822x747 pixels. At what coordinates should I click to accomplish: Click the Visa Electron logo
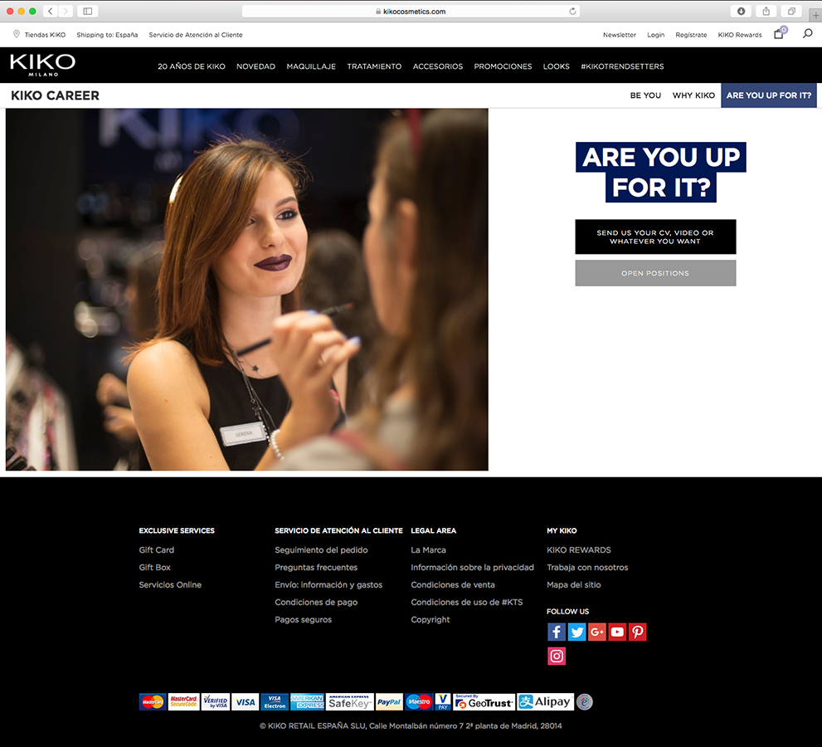point(275,702)
